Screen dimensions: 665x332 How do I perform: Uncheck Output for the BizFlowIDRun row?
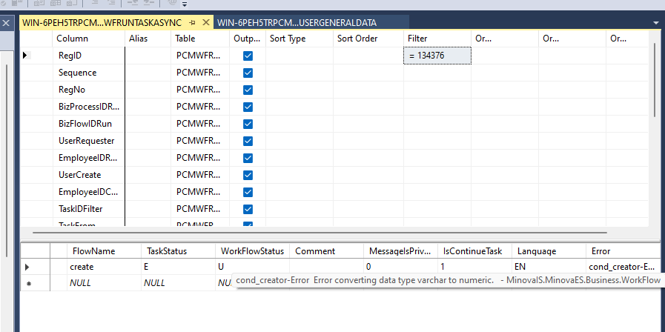[248, 124]
